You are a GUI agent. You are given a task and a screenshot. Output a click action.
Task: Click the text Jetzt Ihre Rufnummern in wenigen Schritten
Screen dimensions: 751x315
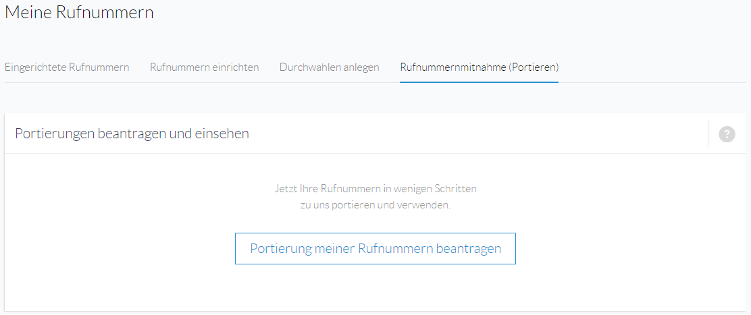click(x=375, y=188)
